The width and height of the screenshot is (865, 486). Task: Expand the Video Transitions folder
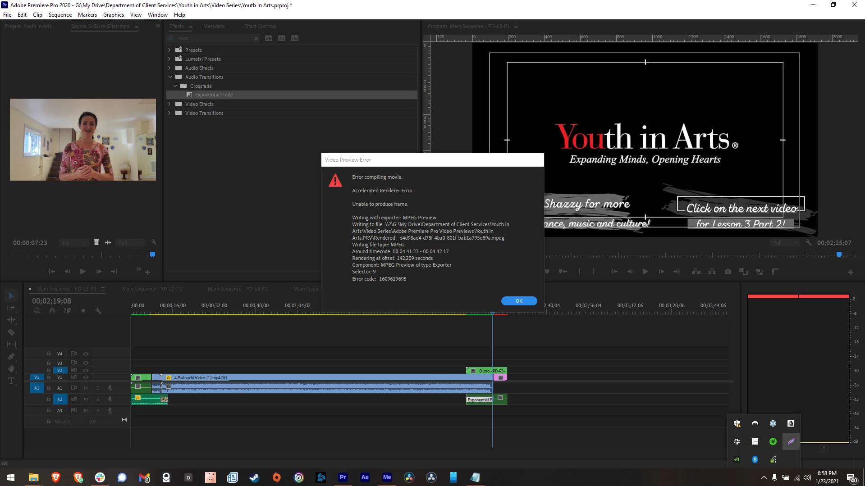[x=169, y=113]
